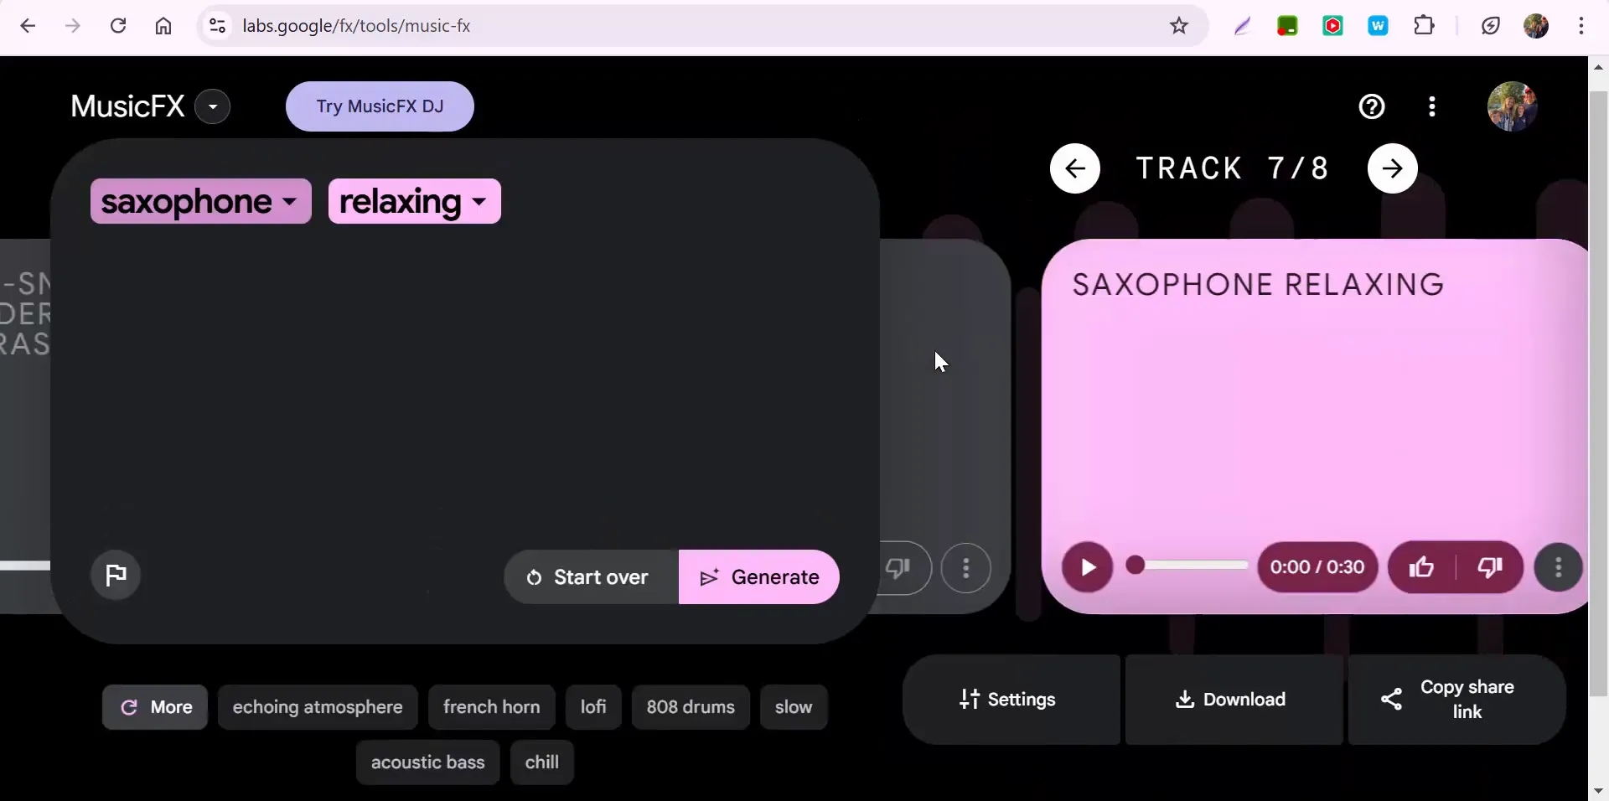Screen dimensions: 1609x801
Task: Expand the MusicFX tool switcher dropdown
Action: (x=213, y=106)
